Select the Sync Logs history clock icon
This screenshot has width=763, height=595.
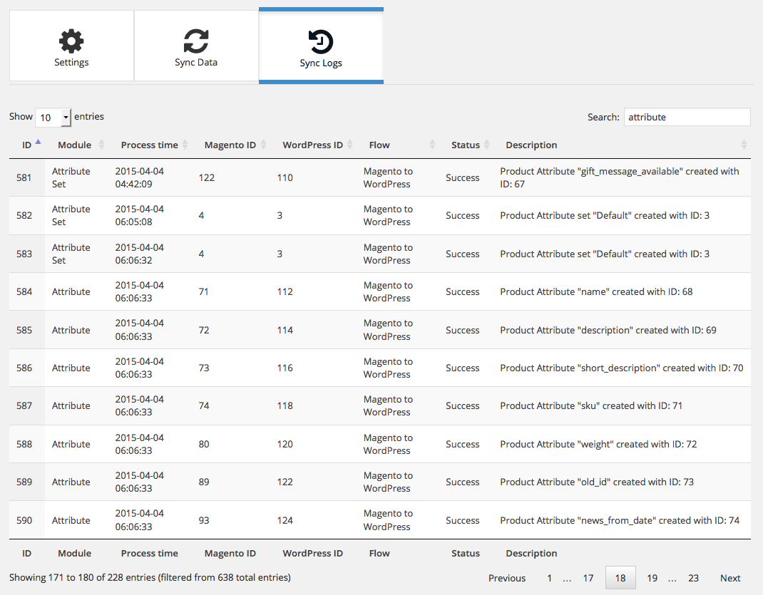[321, 42]
